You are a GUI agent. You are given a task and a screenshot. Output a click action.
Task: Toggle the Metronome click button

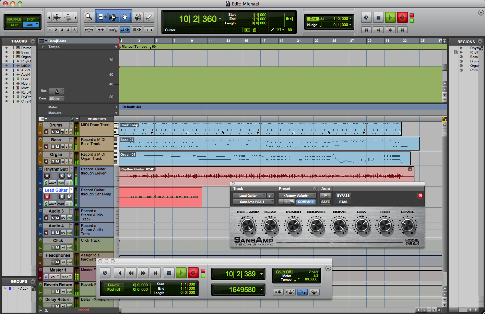click(290, 292)
